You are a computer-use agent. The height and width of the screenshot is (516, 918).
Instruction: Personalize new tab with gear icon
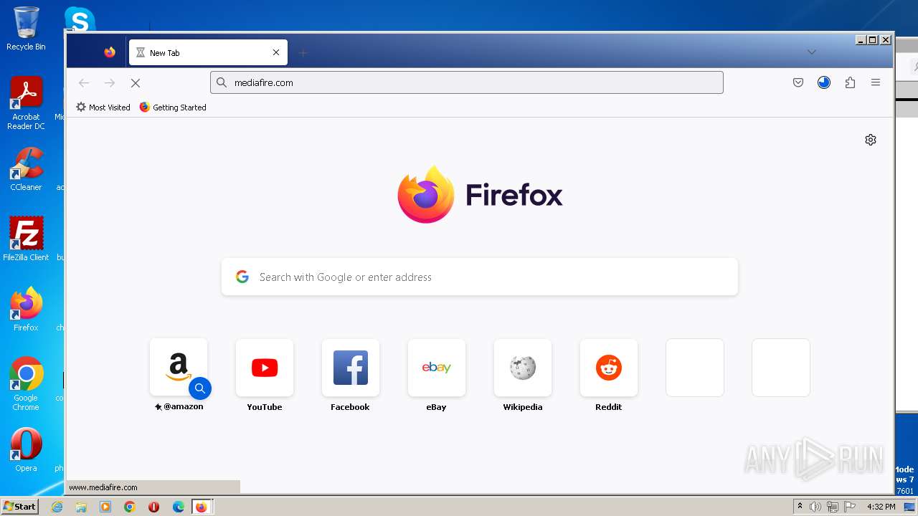pyautogui.click(x=871, y=140)
